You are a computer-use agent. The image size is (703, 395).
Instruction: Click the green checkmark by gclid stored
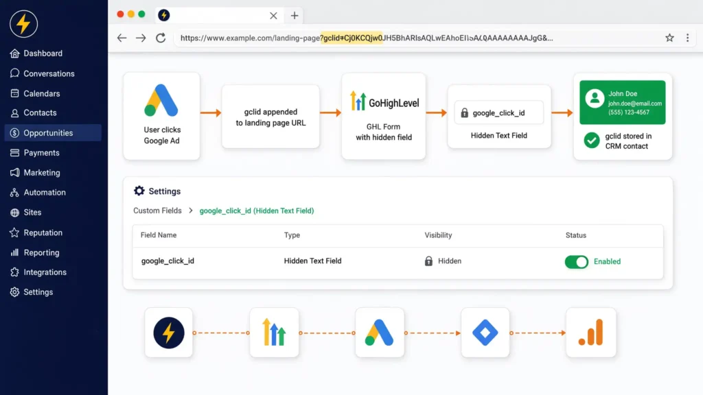592,140
